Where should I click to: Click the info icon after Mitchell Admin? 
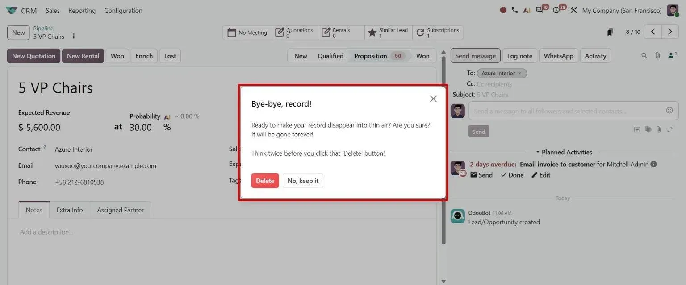tap(653, 164)
